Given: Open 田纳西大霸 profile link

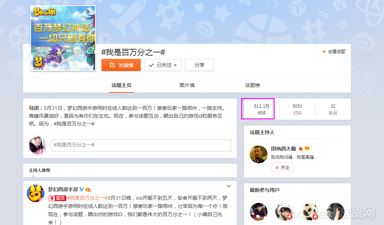Looking at the screenshot, I should 283,149.
